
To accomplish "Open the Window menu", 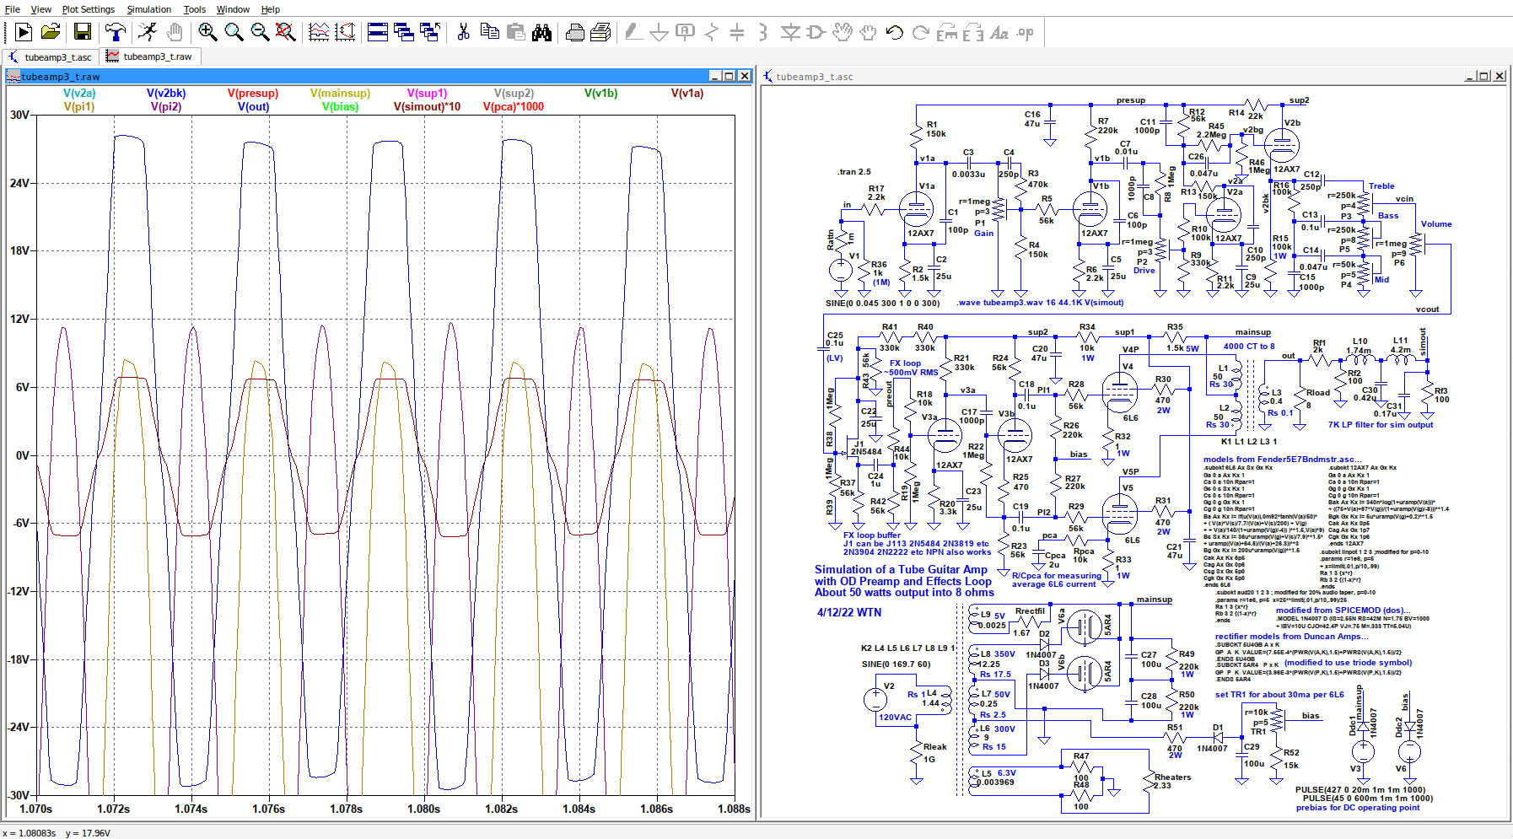I will [233, 9].
